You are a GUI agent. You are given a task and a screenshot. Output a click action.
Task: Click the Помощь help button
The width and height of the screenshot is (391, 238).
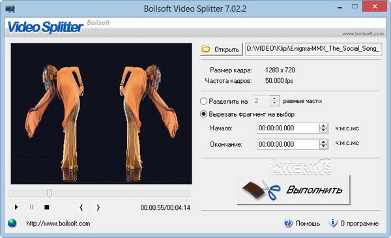[x=302, y=223]
